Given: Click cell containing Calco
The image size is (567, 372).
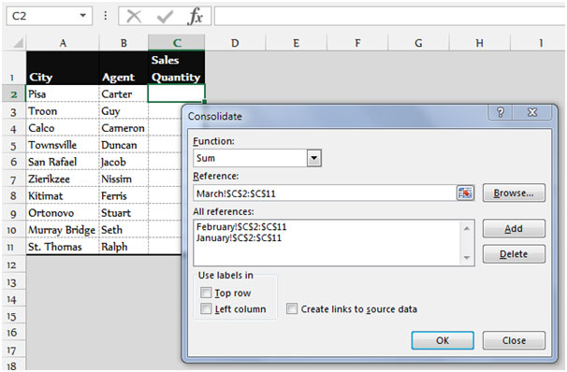Looking at the screenshot, I should point(63,128).
